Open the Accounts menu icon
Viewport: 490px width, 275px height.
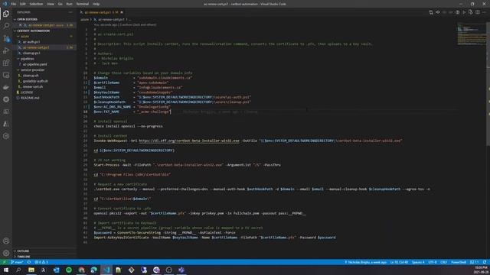pos(6,241)
